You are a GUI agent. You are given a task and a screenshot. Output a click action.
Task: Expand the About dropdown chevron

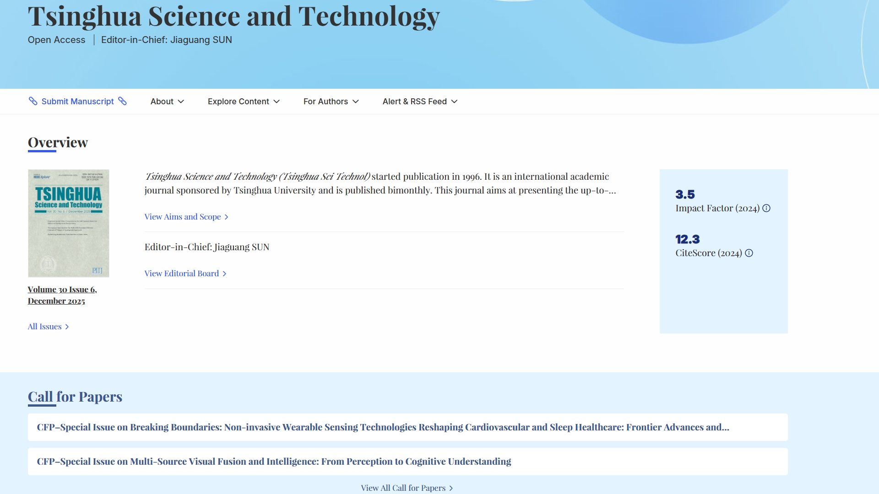(181, 102)
